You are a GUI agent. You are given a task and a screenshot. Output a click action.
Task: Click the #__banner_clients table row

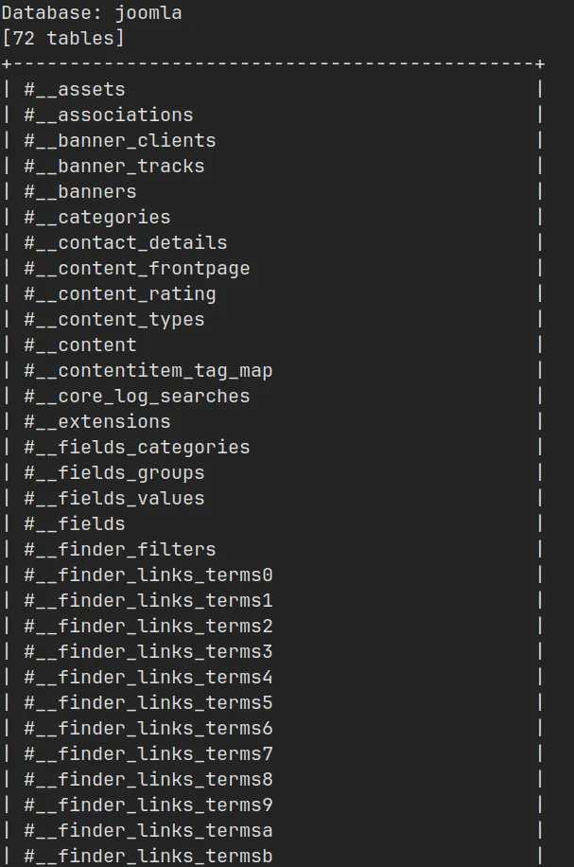pyautogui.click(x=120, y=141)
